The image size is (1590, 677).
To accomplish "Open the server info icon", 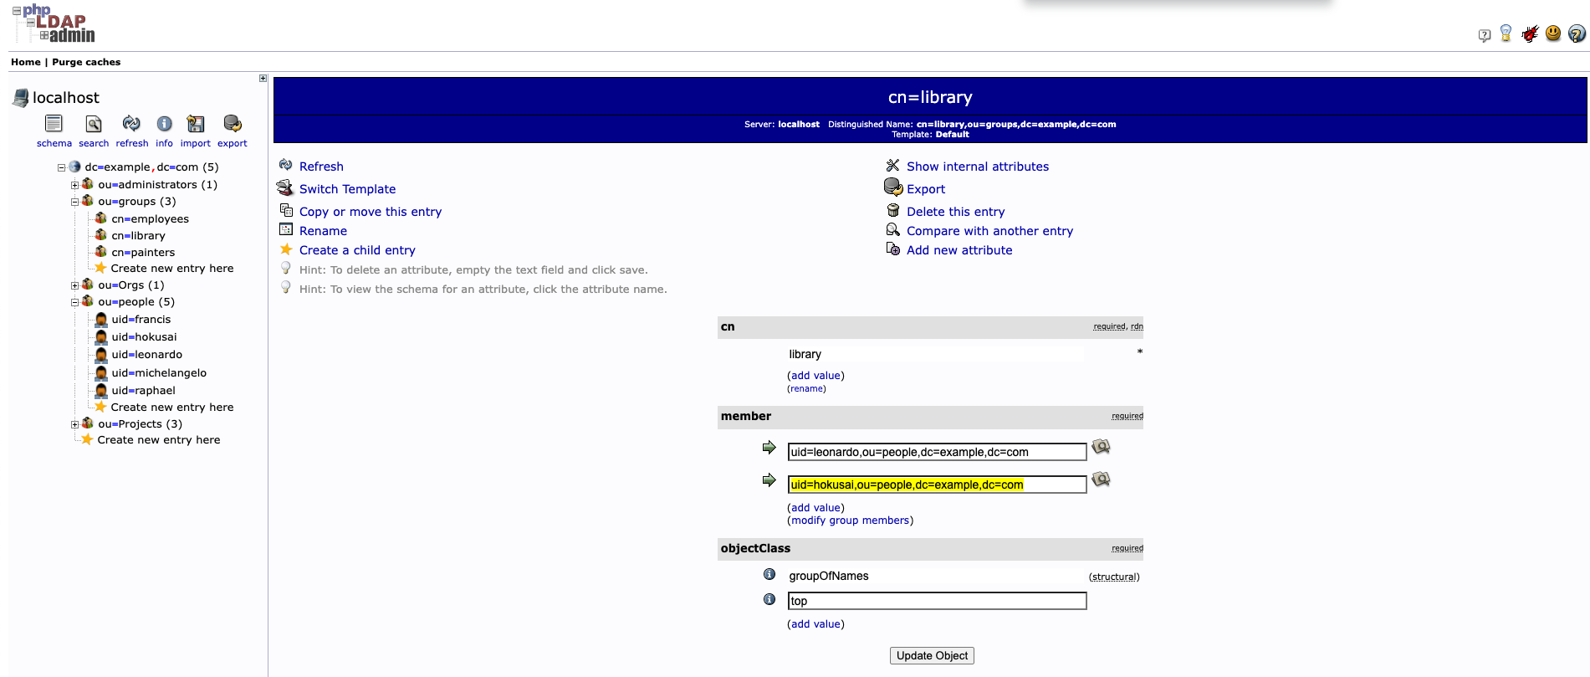I will click(x=165, y=124).
